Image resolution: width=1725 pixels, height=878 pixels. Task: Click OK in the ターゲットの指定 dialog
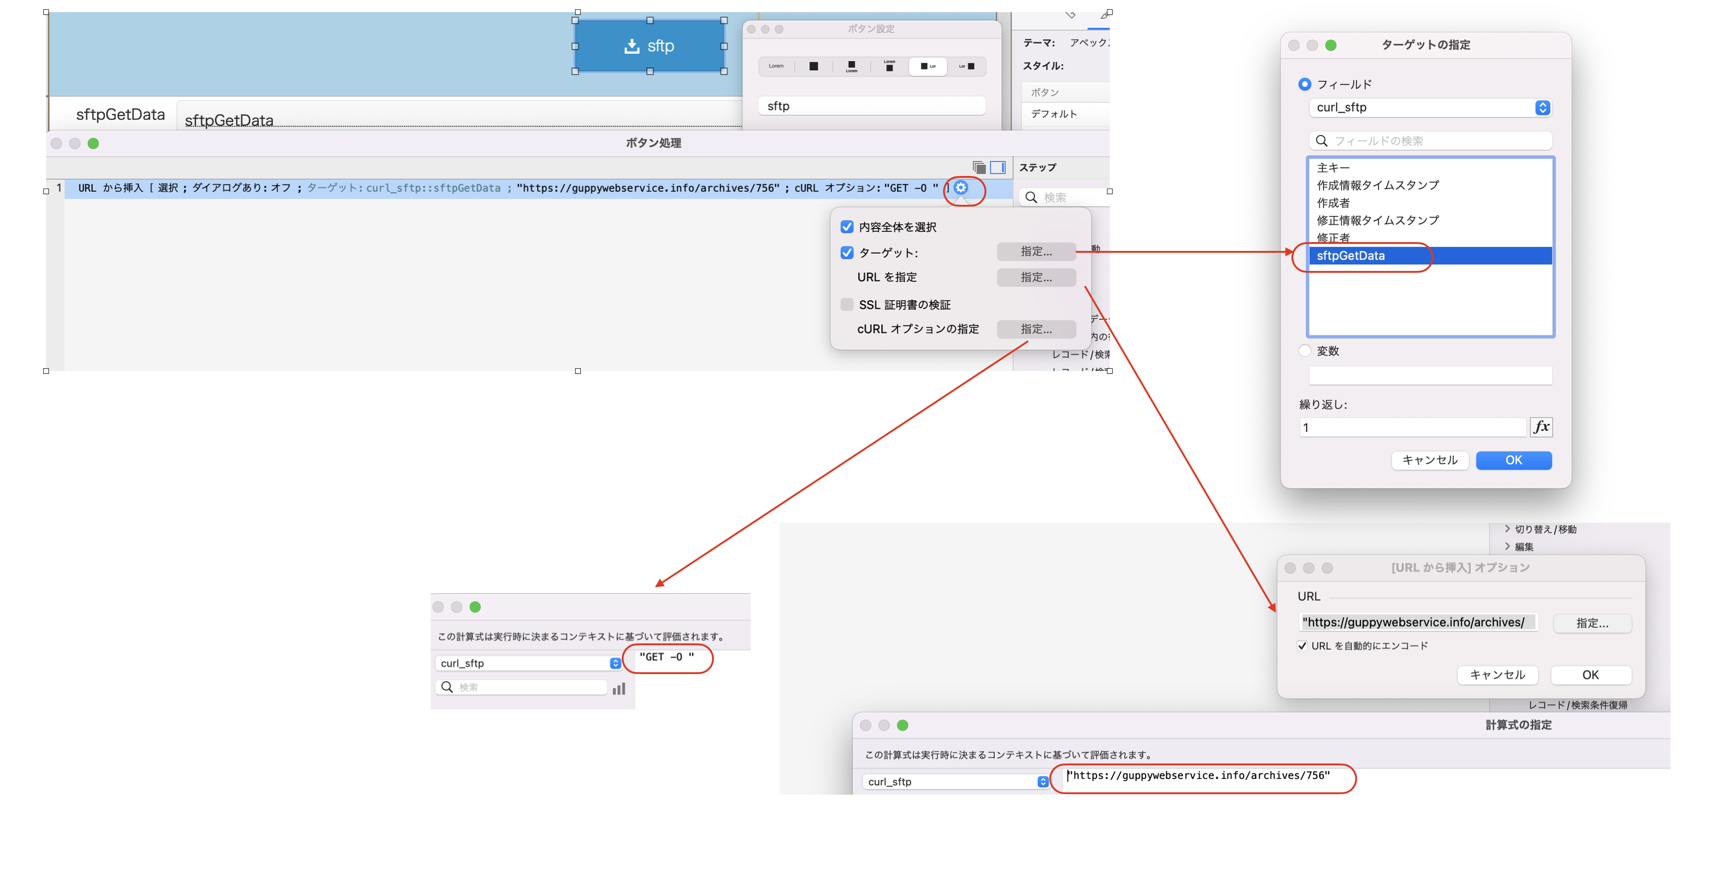click(1514, 460)
